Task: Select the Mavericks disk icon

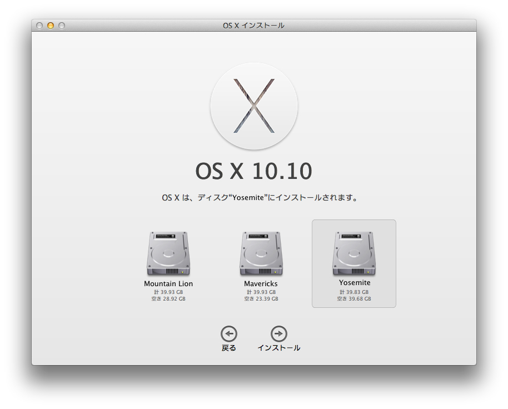Action: (261, 253)
